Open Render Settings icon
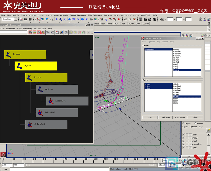The height and width of the screenshot is (171, 211). (155, 19)
